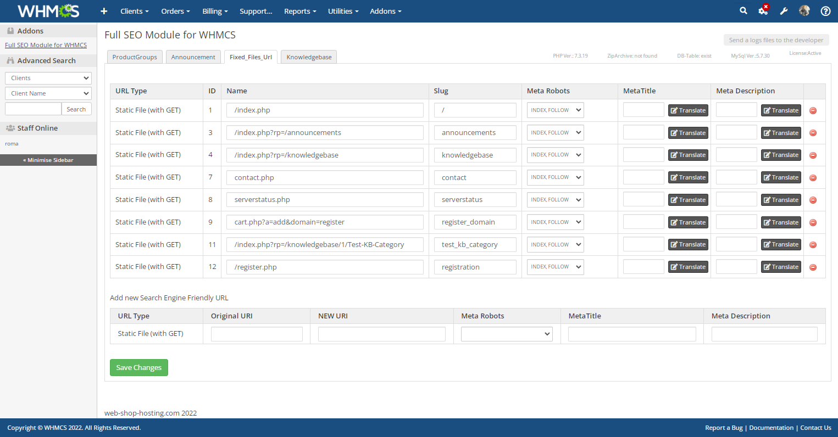Image resolution: width=838 pixels, height=437 pixels.
Task: Select the Fixed_Files_Url tab
Action: point(251,57)
